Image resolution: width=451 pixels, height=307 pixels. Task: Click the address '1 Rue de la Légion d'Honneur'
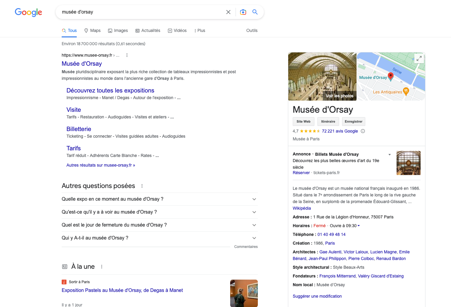(353, 217)
